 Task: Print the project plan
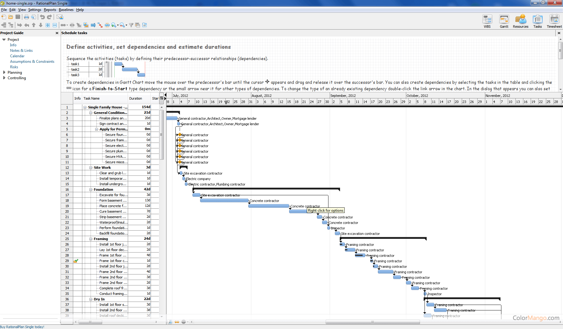click(x=26, y=17)
